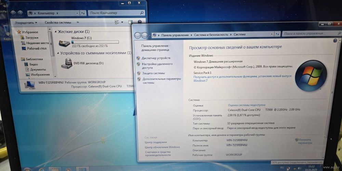This screenshot has height=171, width=342.
Task: Open the Упорядочить dropdown menu
Action: point(26,23)
